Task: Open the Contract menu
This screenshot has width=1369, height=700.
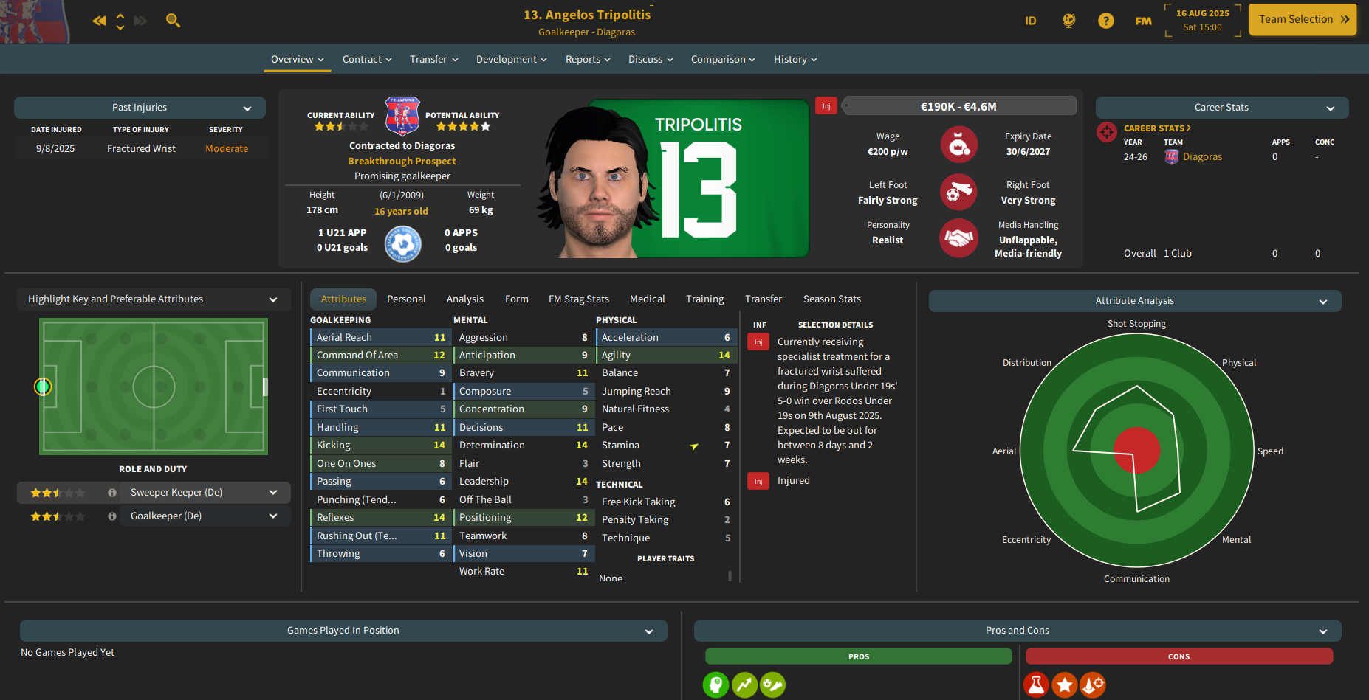Action: click(x=367, y=60)
